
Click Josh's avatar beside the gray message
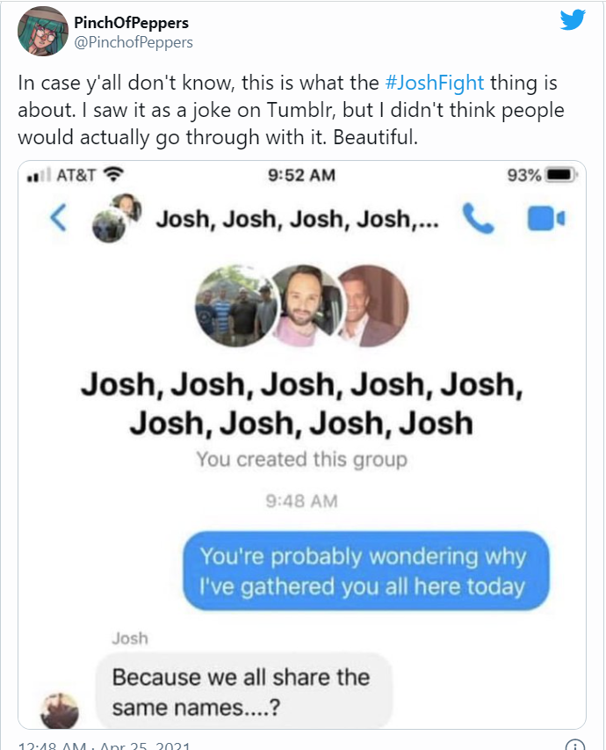(x=60, y=709)
